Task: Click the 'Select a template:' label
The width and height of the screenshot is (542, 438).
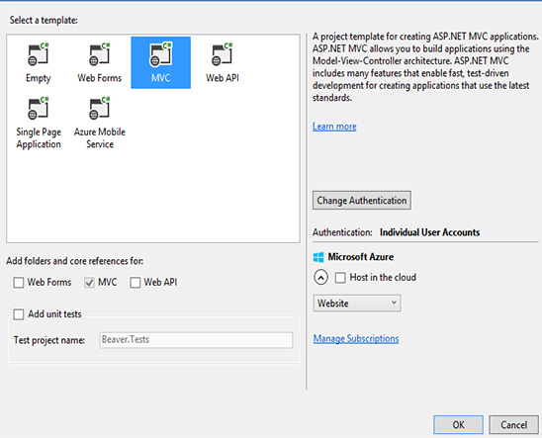Action: tap(44, 21)
